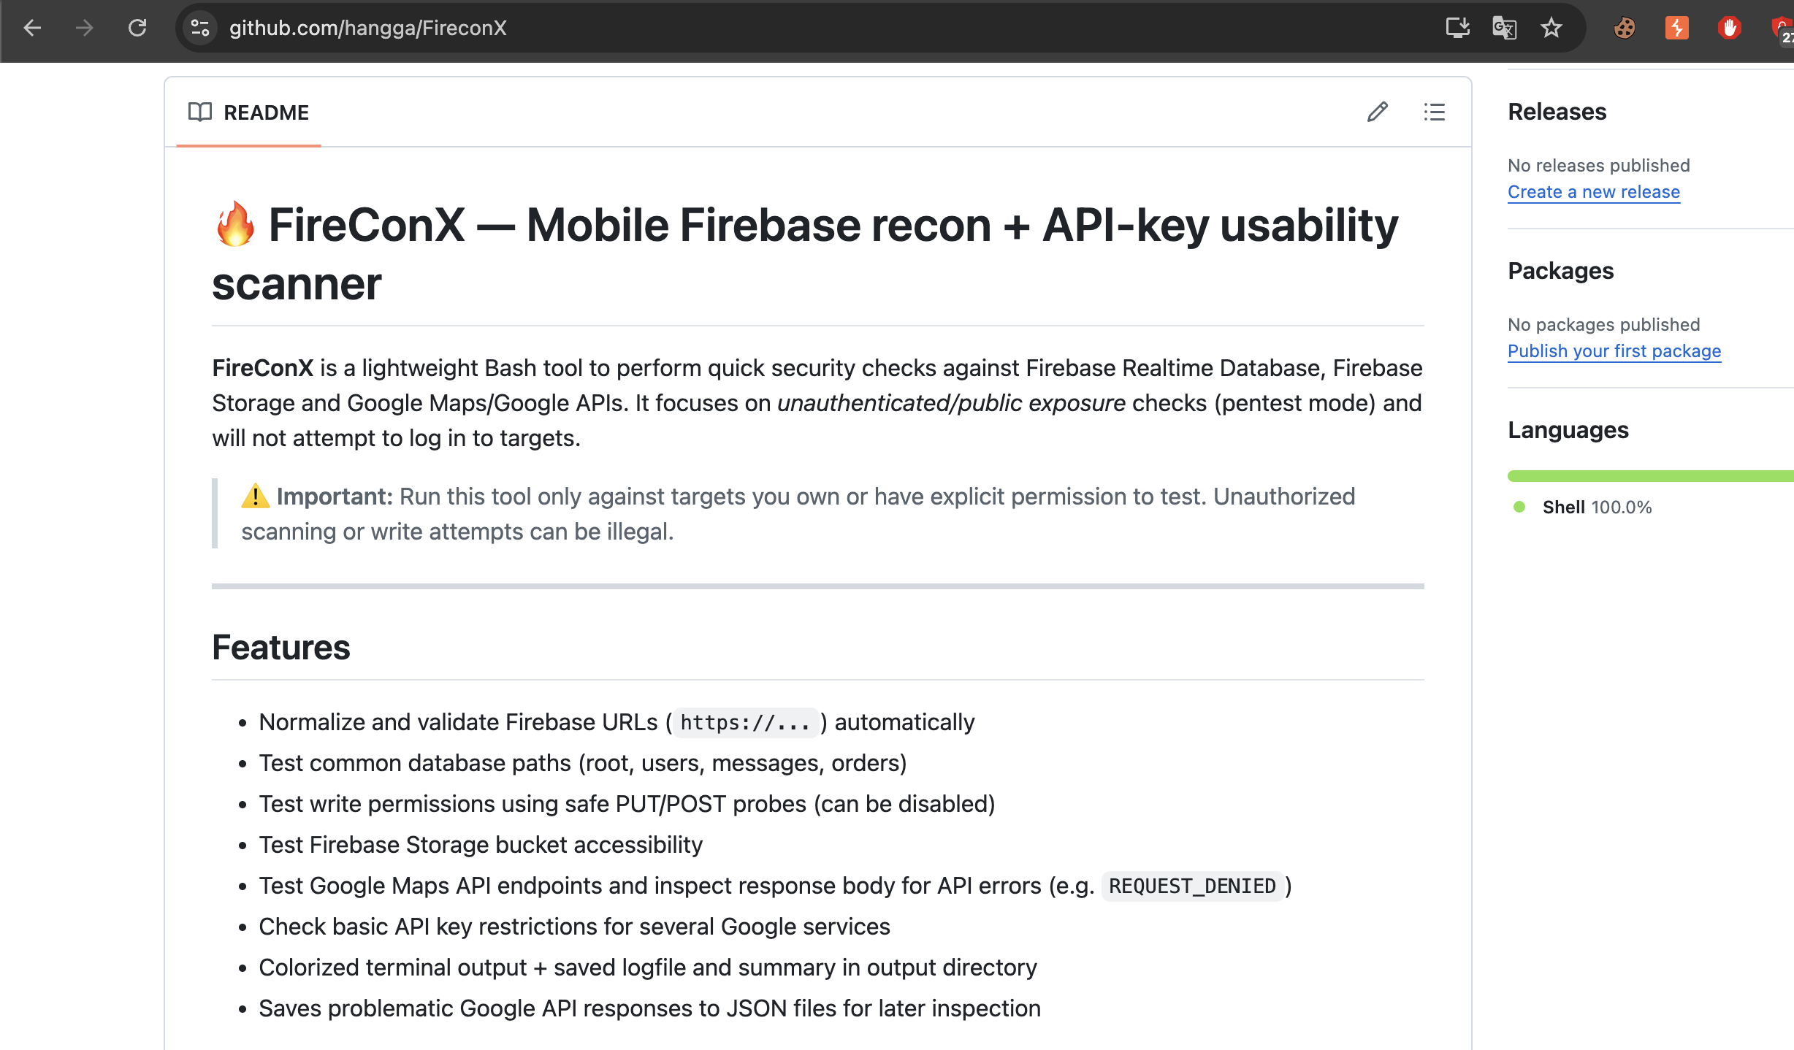This screenshot has width=1794, height=1050.
Task: Click the install app icon in address bar
Action: [1457, 28]
